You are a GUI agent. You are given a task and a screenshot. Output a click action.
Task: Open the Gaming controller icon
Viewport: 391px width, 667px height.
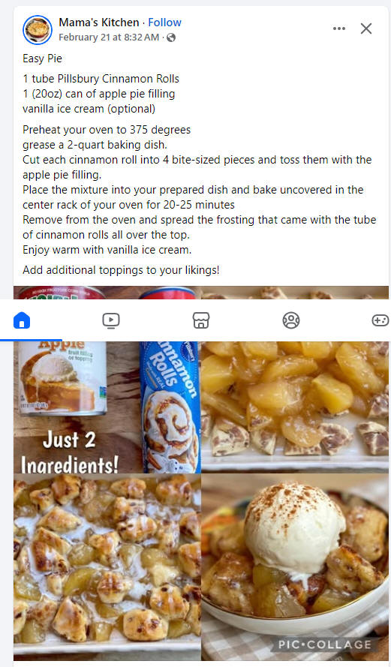pyautogui.click(x=380, y=320)
